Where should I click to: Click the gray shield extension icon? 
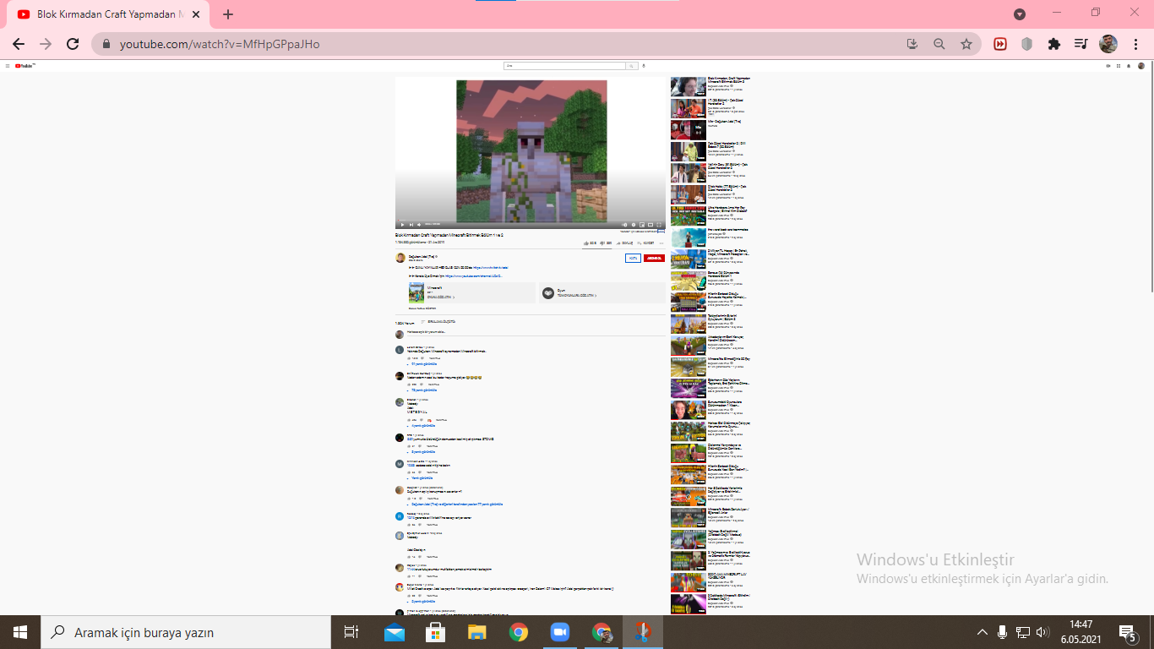click(1027, 44)
